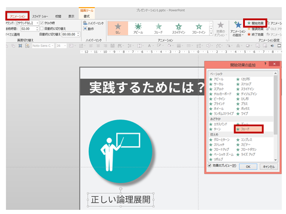Open the 書式 drawing tools tab
This screenshot has width=286, height=214.
86,16
